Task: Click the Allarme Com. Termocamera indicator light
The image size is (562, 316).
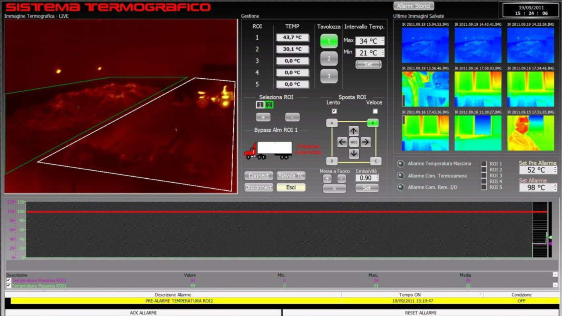Action: pos(401,175)
